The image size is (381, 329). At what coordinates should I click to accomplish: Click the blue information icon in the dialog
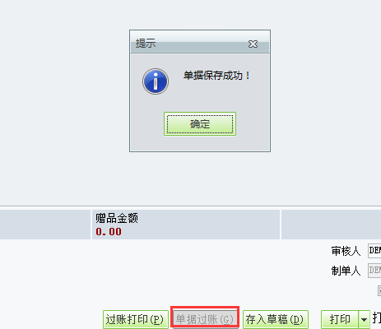156,81
